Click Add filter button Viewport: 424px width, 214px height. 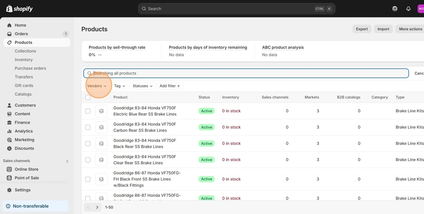click(170, 86)
